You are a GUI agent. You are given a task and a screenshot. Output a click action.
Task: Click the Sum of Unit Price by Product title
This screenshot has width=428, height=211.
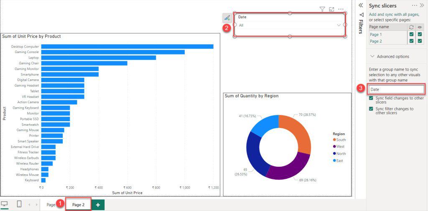[32, 36]
